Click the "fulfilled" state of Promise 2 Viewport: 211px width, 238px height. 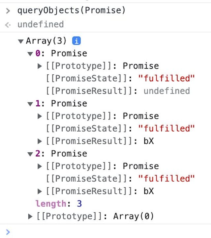pyautogui.click(x=166, y=178)
